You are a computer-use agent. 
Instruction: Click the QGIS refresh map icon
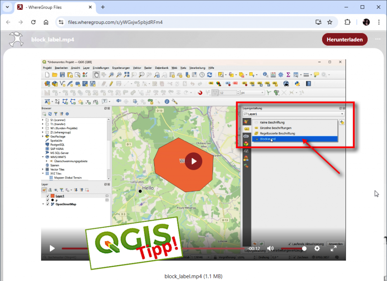209,75
